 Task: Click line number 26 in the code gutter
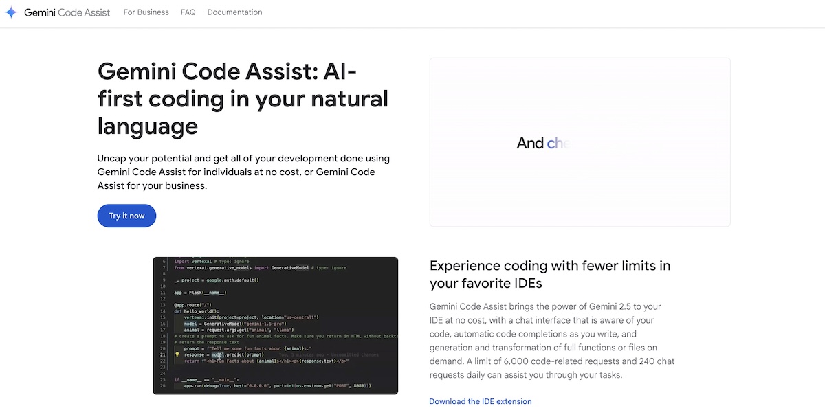pyautogui.click(x=164, y=386)
